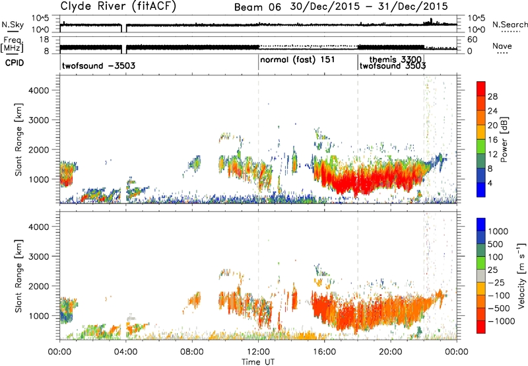This screenshot has width=528, height=366.
Task: Click the '4' tick on the Power scale
Action: point(490,183)
